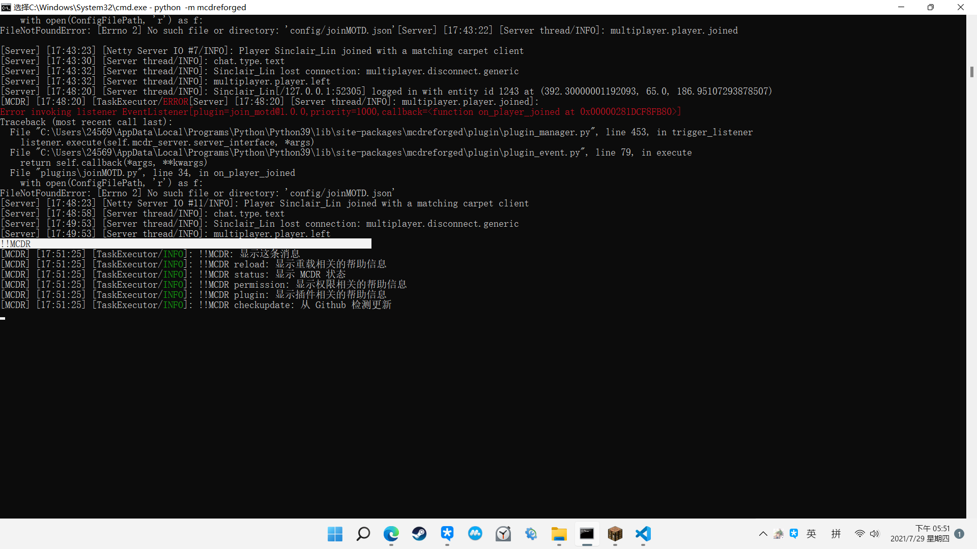Expand hidden system tray icons

[x=763, y=534]
